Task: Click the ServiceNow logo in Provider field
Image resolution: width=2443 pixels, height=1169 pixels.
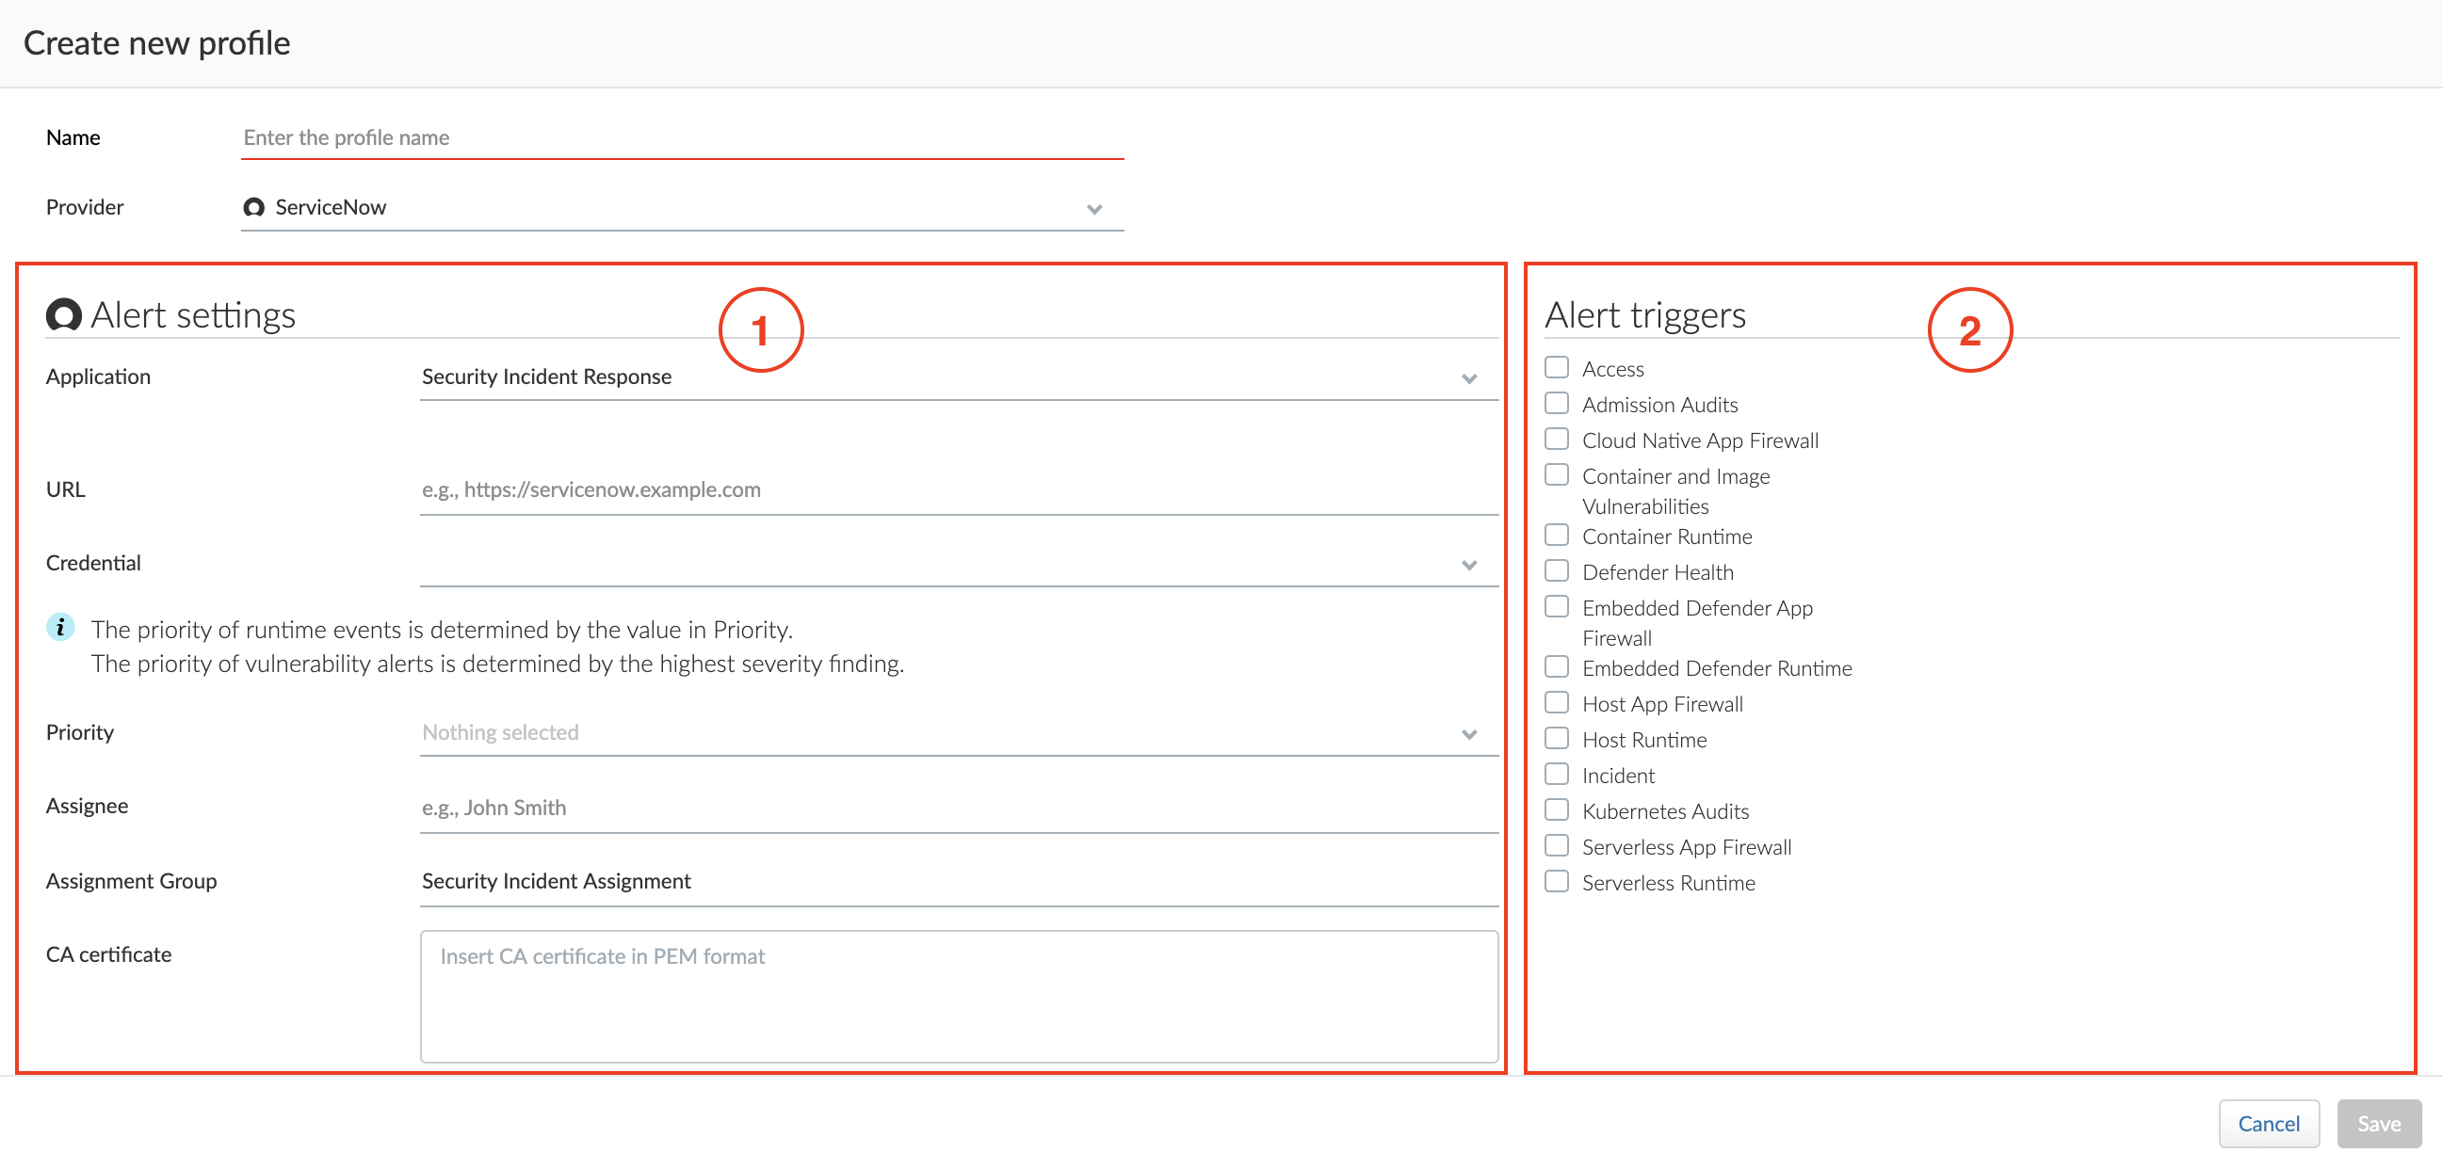Action: click(253, 207)
